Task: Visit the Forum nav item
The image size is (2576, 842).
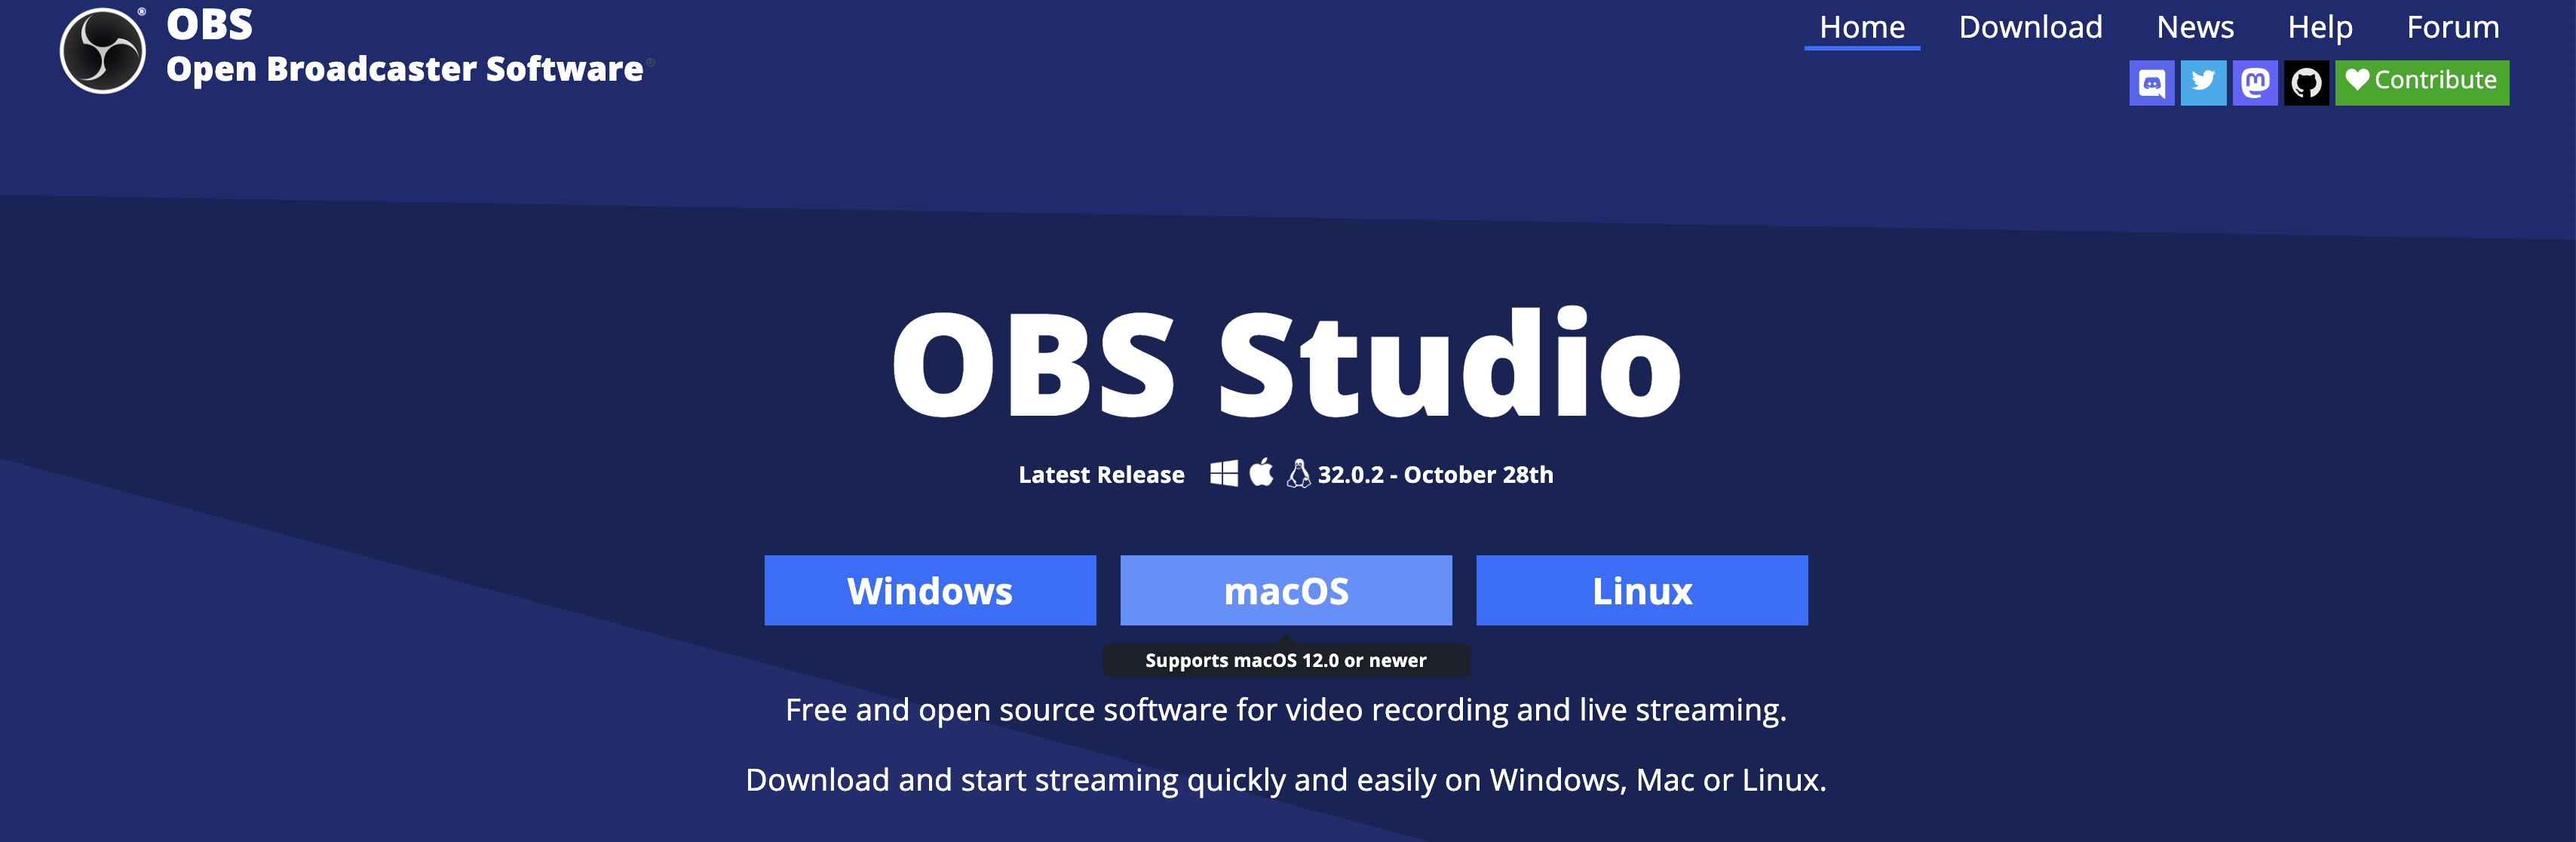Action: 2452,27
